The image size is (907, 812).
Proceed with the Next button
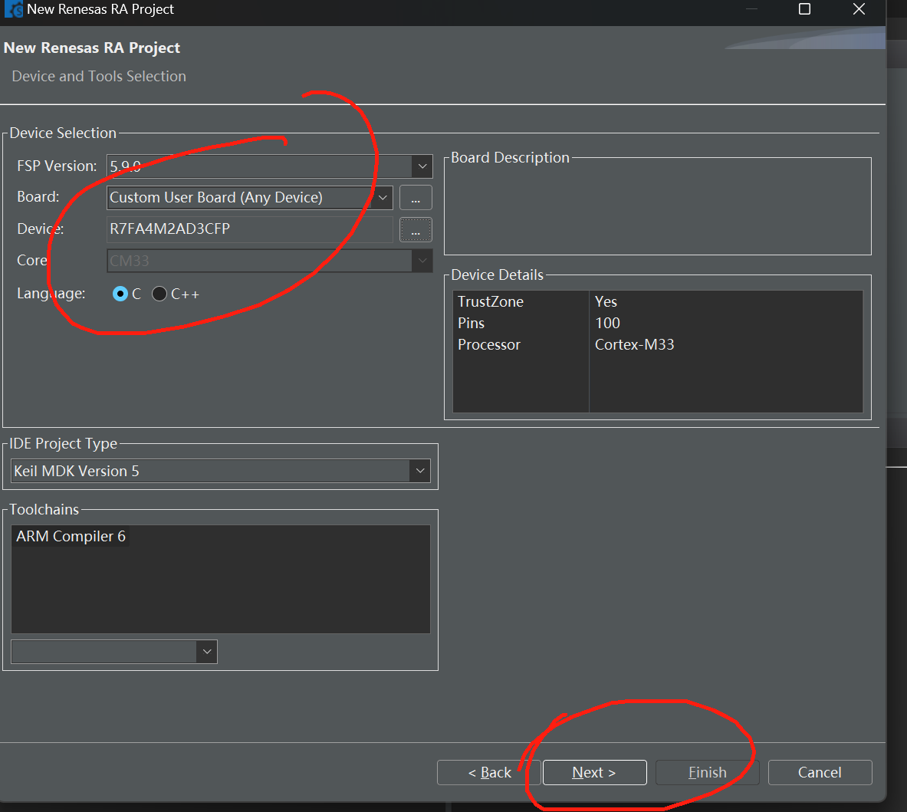(595, 773)
